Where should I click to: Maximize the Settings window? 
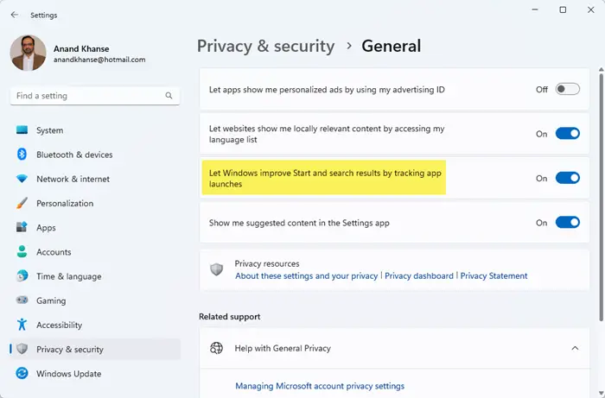coord(563,10)
